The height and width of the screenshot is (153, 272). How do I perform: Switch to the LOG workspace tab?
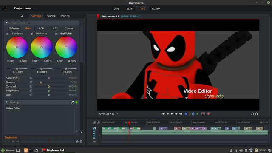(116, 8)
